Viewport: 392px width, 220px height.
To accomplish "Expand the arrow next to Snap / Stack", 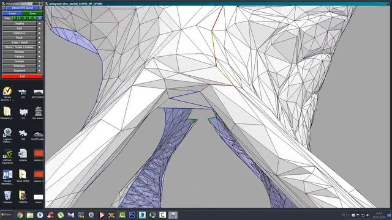I will (x=39, y=42).
